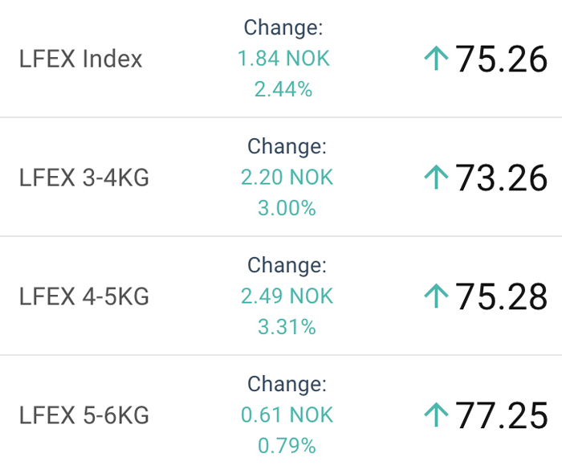Click the up arrow beside 75.28

(436, 296)
